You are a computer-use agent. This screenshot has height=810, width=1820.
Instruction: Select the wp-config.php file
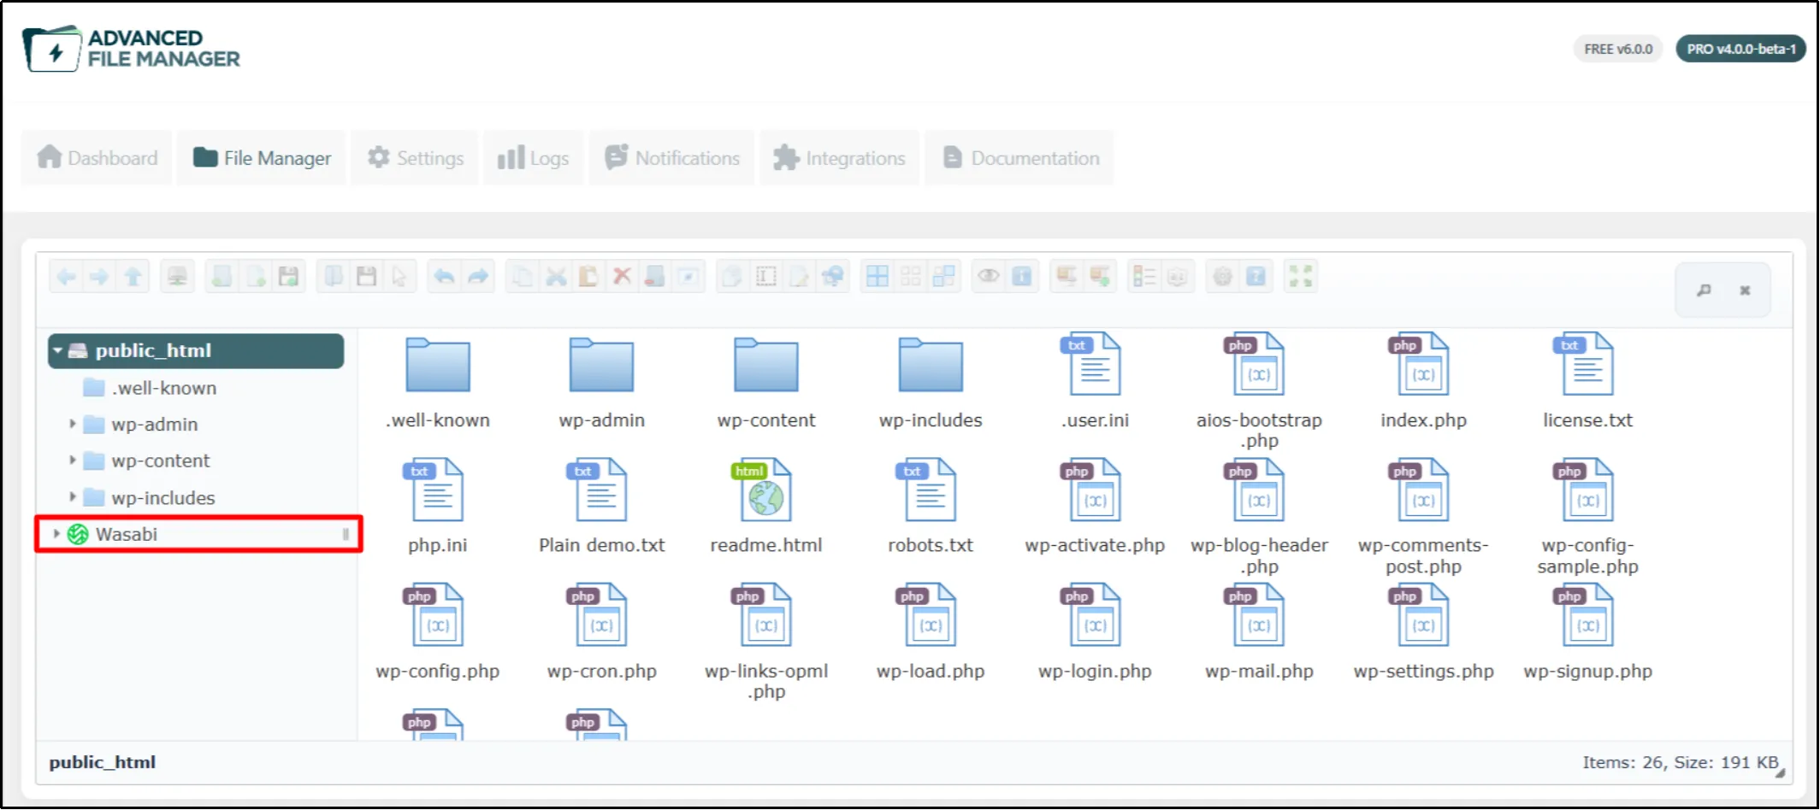(437, 633)
